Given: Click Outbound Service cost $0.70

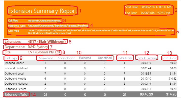Looking at the screenshot, I should [x=173, y=89].
